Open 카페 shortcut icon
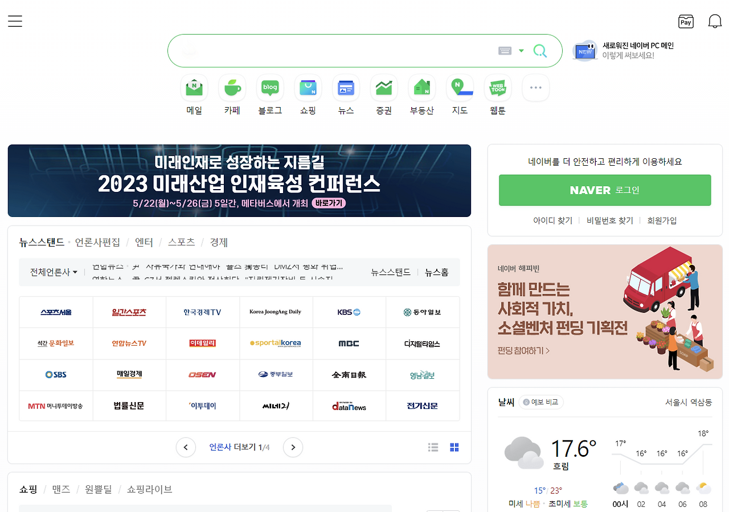Screen dimensions: 729x512 [x=232, y=88]
